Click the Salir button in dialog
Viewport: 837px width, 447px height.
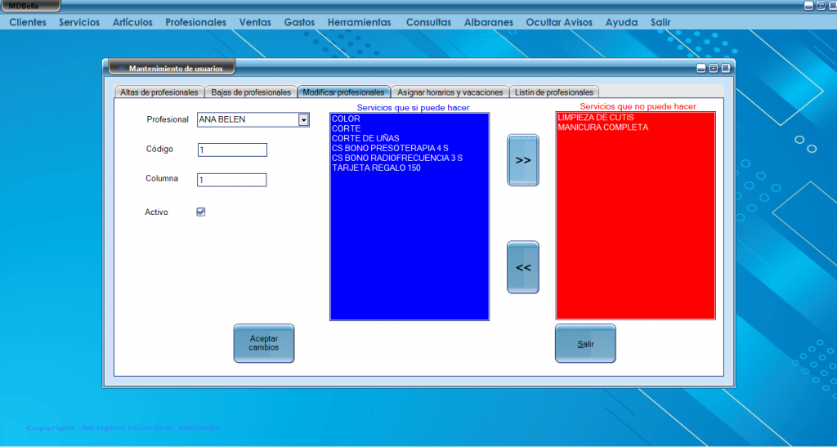pos(585,343)
